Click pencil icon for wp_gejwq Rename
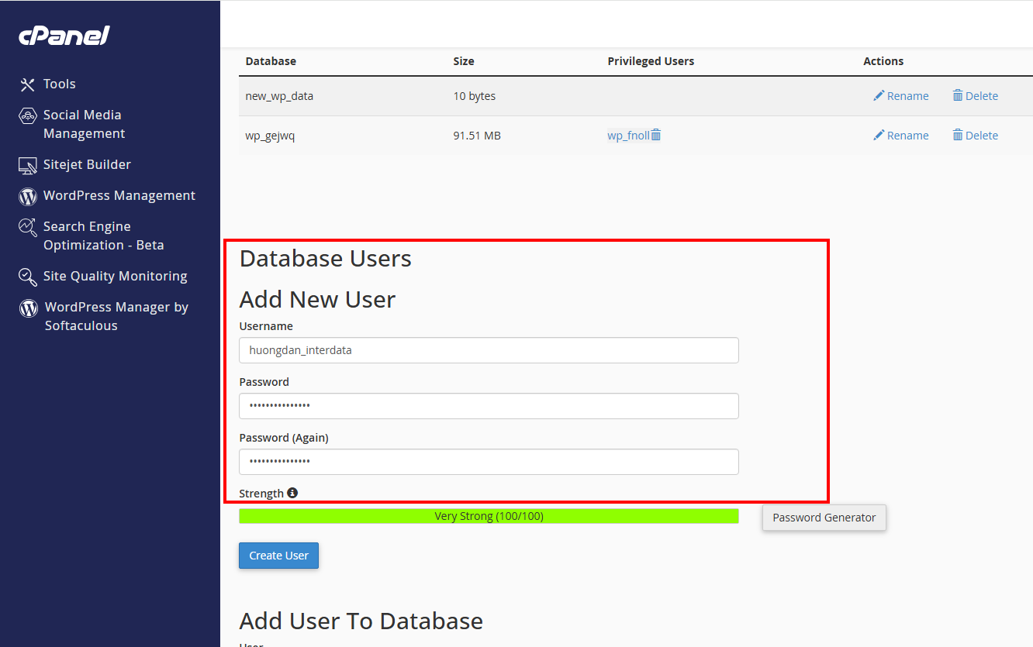The height and width of the screenshot is (647, 1033). point(879,135)
